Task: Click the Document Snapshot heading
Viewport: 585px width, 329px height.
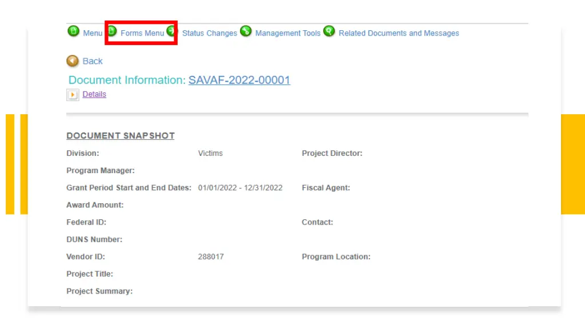Action: coord(121,136)
